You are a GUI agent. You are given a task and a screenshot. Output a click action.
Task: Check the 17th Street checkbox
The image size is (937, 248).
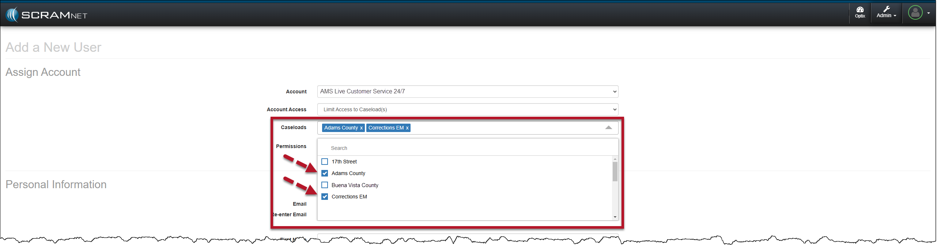pos(325,162)
